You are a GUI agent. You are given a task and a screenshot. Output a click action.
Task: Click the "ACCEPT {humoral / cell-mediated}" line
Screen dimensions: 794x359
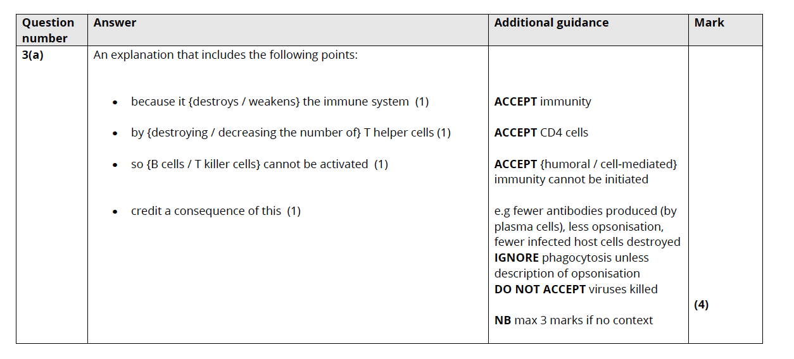point(586,164)
